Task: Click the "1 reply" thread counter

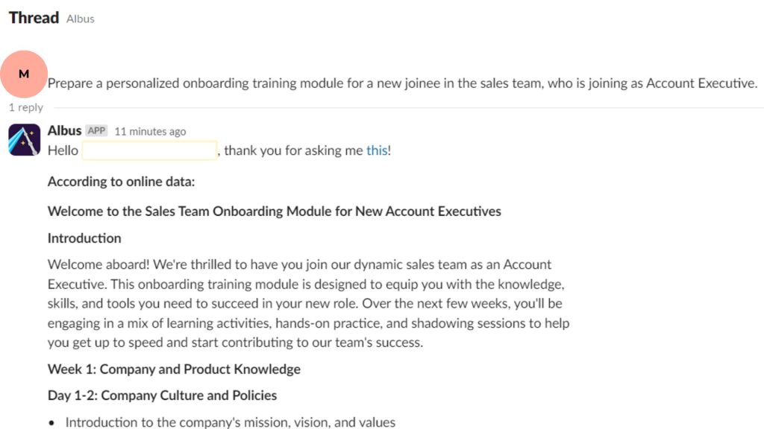Action: pyautogui.click(x=26, y=107)
